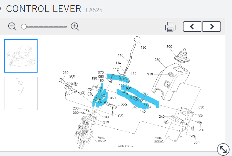Go to the previous diagram page

[x=192, y=27]
